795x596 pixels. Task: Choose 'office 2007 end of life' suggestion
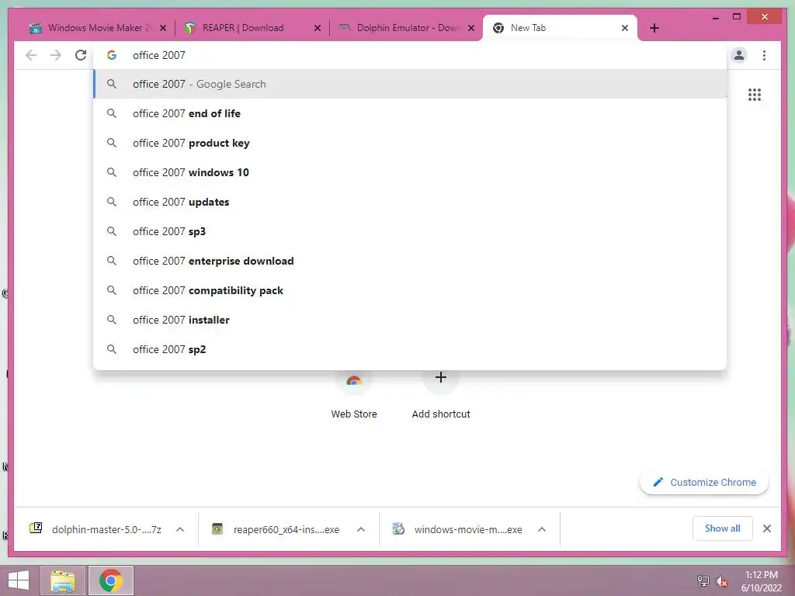tap(410, 113)
